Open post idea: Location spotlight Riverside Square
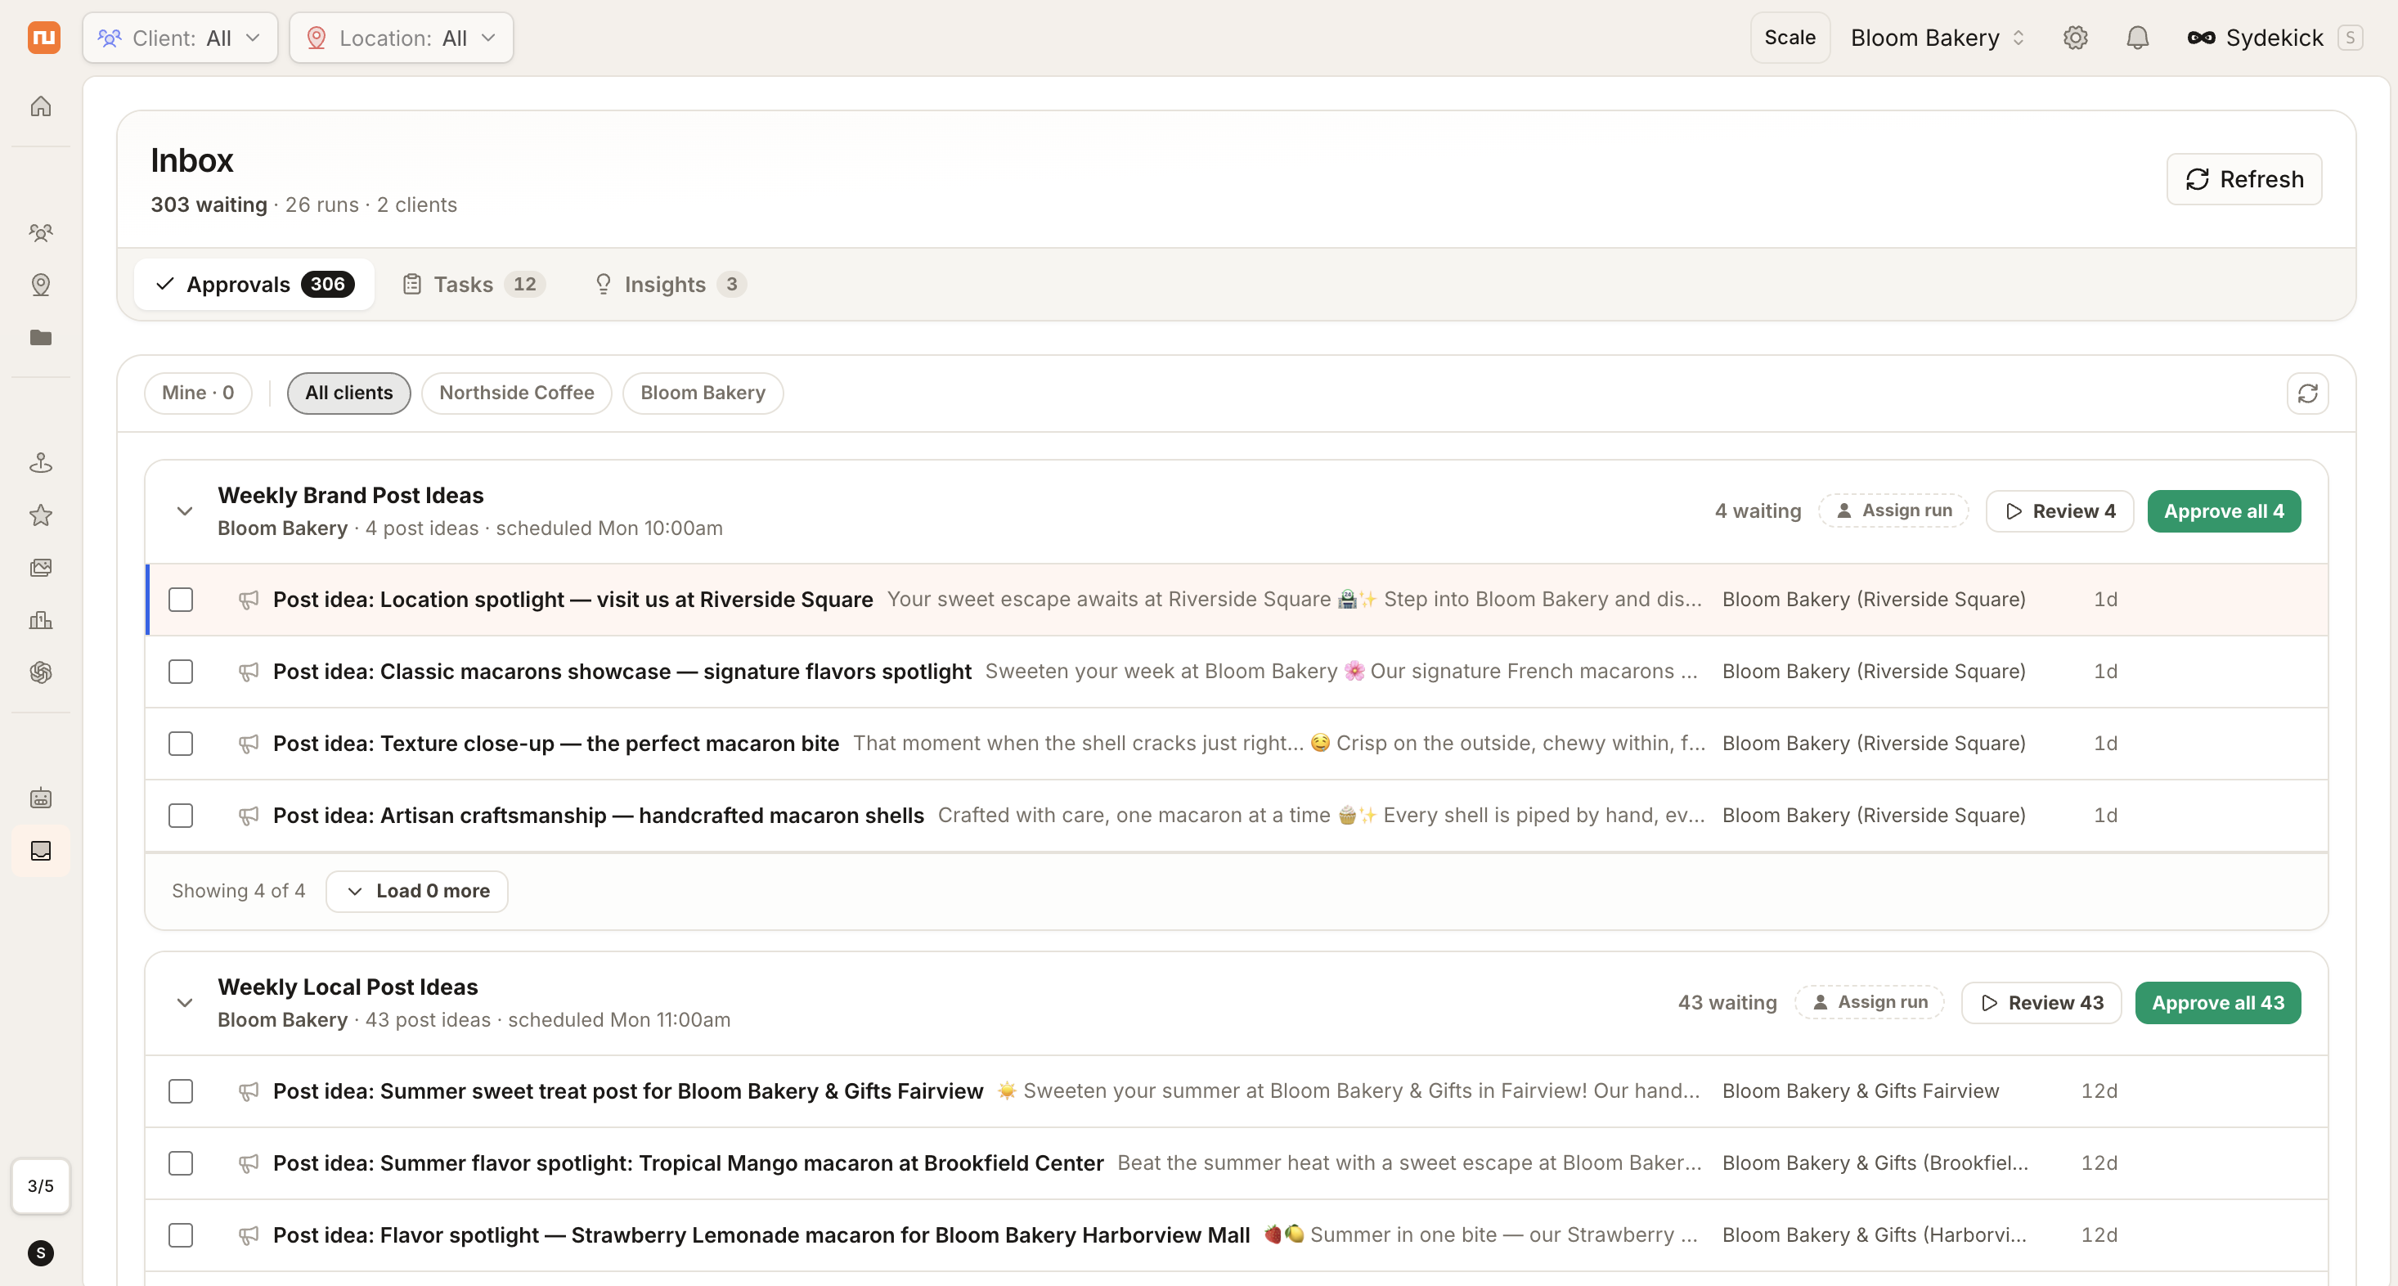Screen dimensions: 2398x1286 click(1237, 600)
